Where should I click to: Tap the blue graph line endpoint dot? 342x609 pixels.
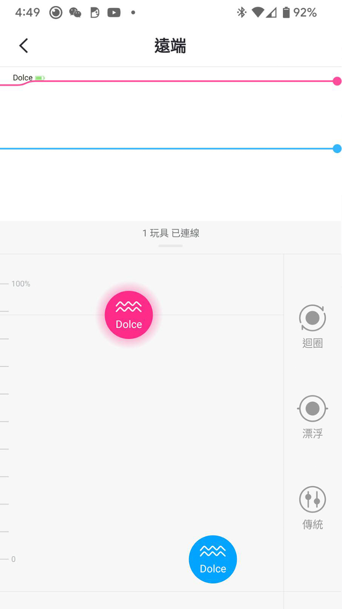click(x=337, y=149)
